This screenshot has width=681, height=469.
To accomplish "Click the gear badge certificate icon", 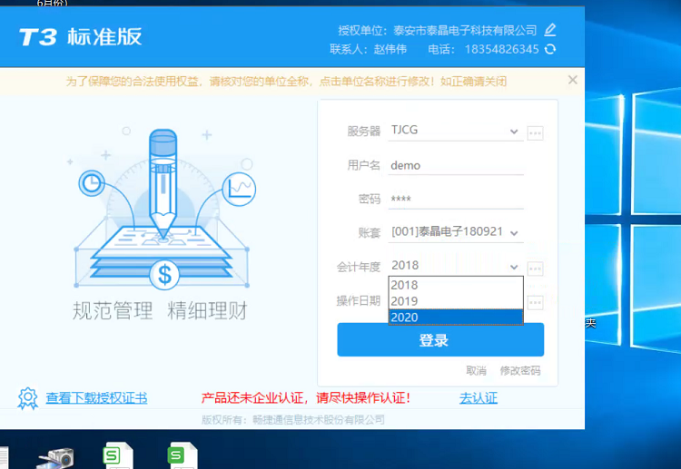I will click(28, 398).
